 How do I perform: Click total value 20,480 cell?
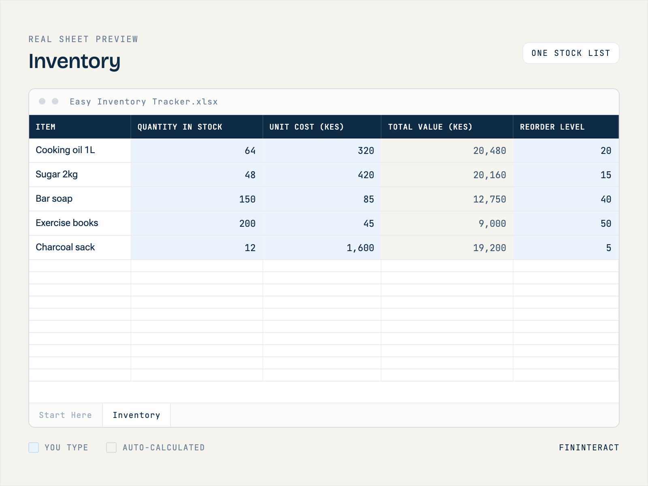[x=447, y=150]
